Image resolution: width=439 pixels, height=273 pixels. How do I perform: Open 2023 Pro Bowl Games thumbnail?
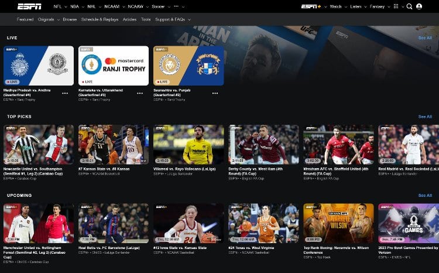(x=409, y=223)
